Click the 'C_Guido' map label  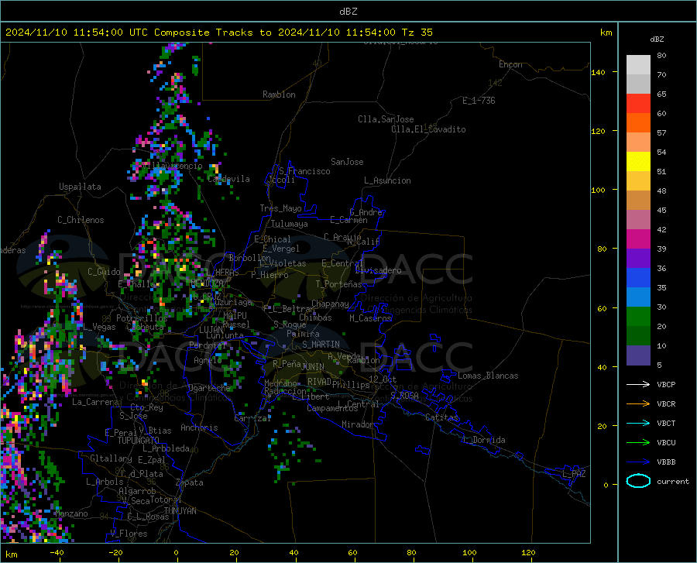104,272
